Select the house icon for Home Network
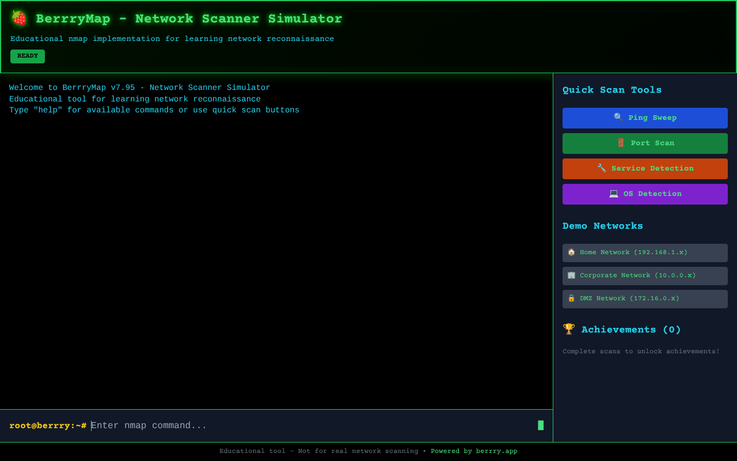Viewport: 737px width, 461px height. click(x=571, y=252)
